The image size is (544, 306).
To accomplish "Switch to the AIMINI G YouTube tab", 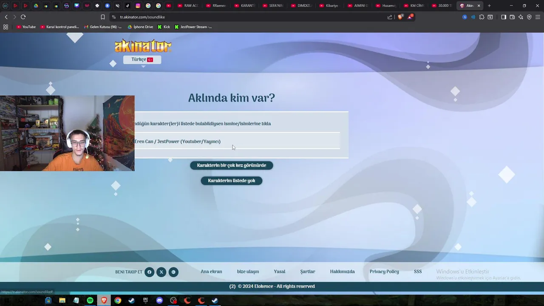I will click(358, 6).
